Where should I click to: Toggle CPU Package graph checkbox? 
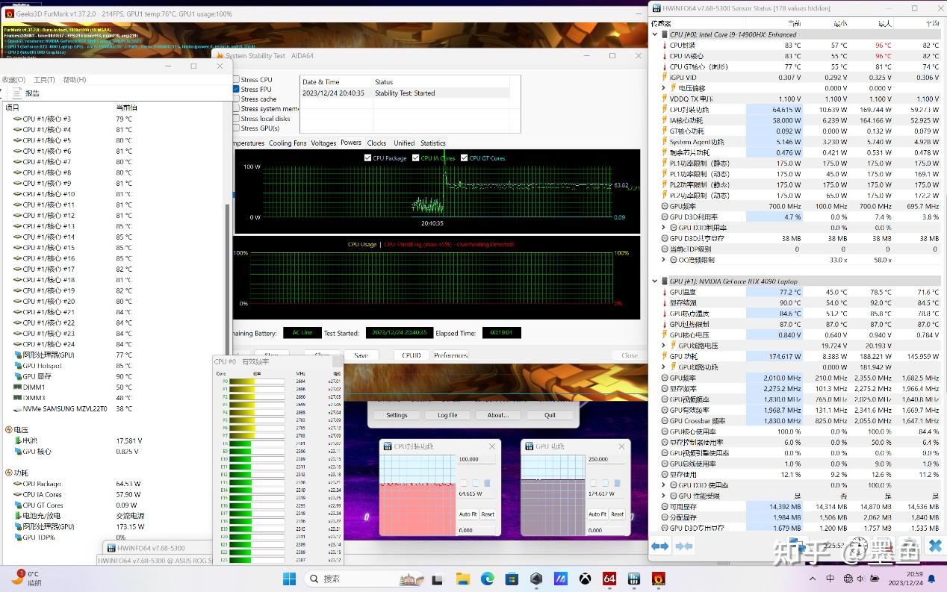coord(368,158)
